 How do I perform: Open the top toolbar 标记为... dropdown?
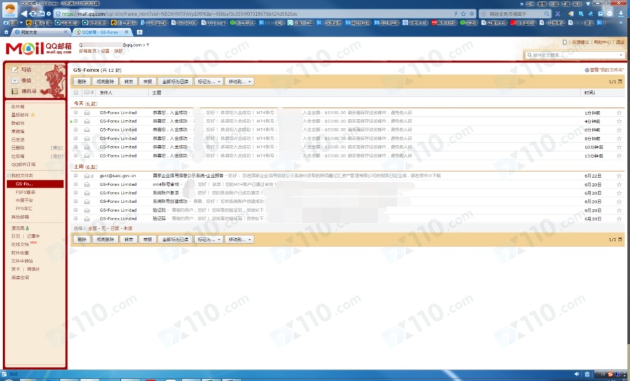pyautogui.click(x=209, y=81)
